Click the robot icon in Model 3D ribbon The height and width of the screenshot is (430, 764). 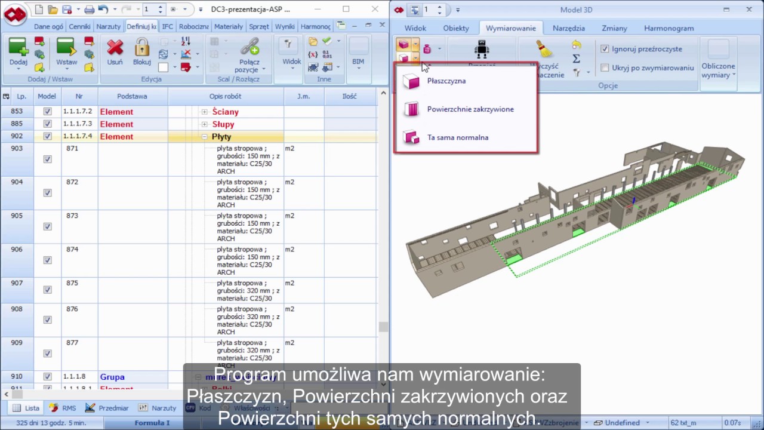482,50
